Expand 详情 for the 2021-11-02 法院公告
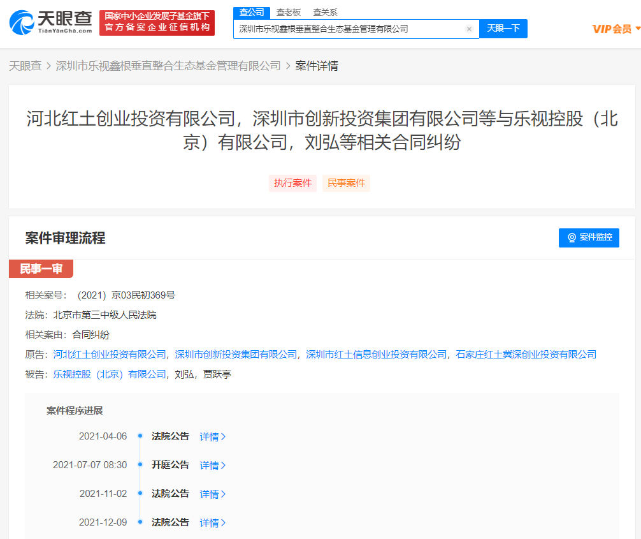This screenshot has height=539, width=641. [213, 494]
